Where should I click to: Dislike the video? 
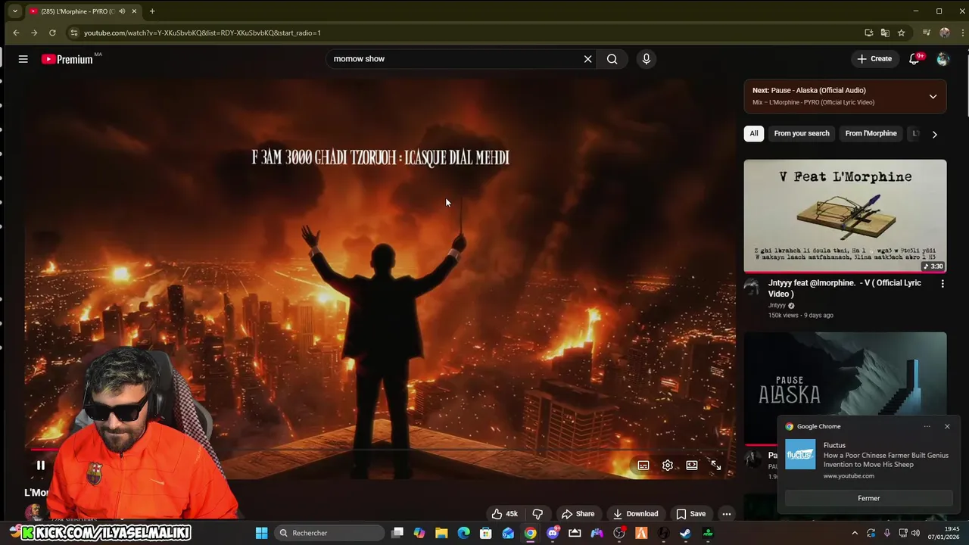tap(537, 514)
